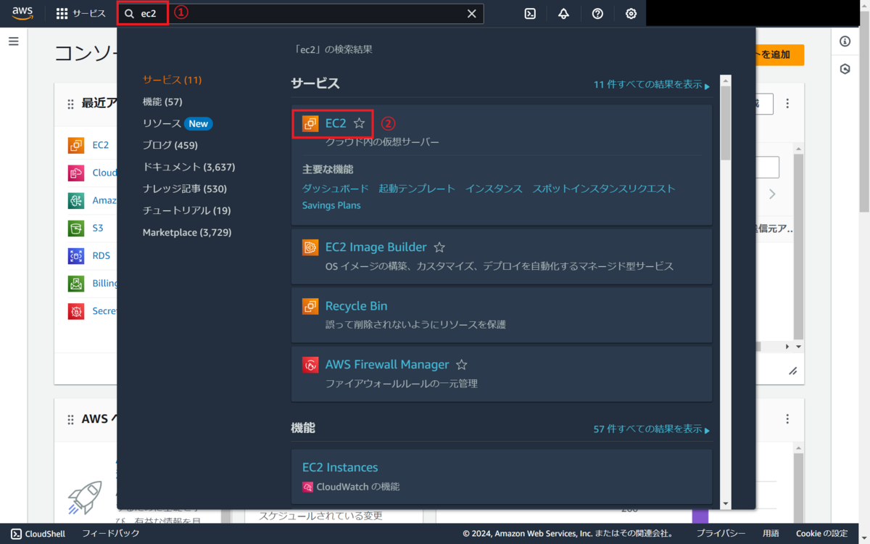Open settings gear icon in top bar

click(631, 14)
